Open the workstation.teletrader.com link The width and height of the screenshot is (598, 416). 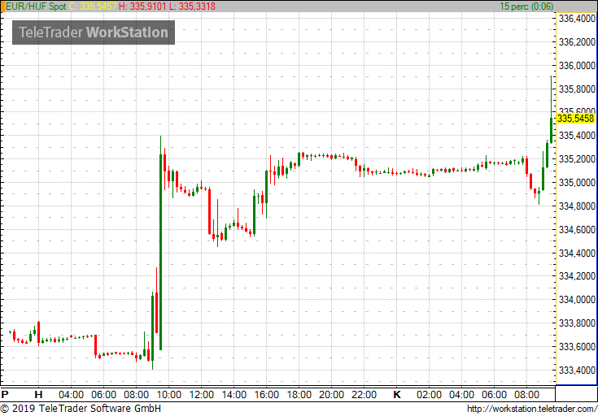point(531,409)
